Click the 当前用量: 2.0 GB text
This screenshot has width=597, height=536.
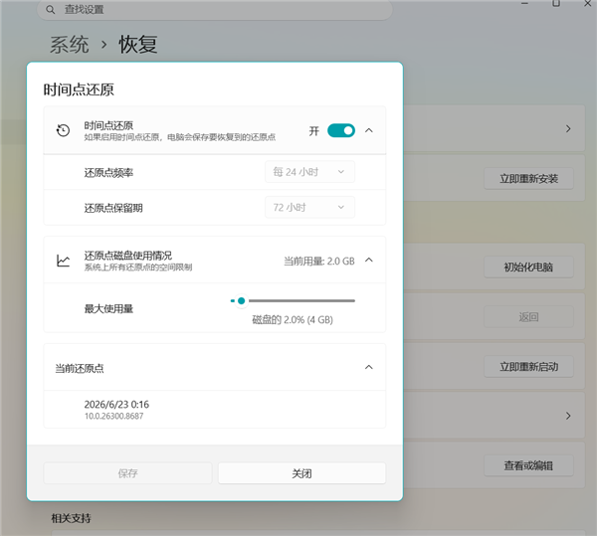tap(319, 261)
